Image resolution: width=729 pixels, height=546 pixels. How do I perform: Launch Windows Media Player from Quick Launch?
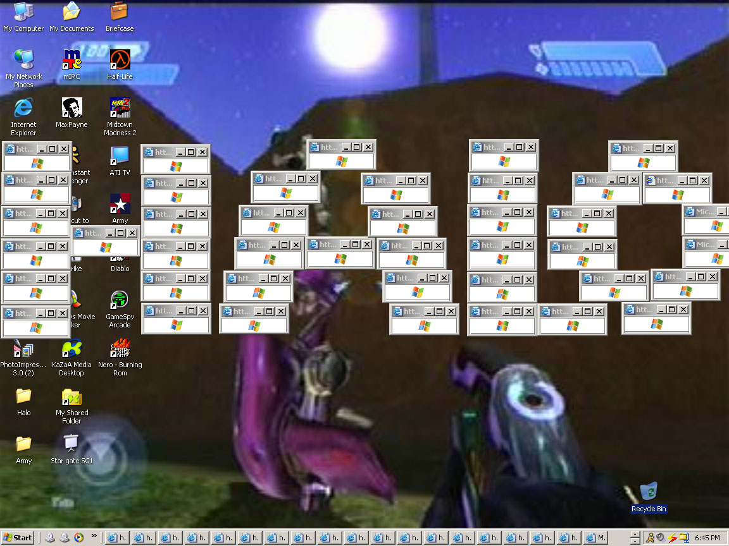[x=78, y=538]
